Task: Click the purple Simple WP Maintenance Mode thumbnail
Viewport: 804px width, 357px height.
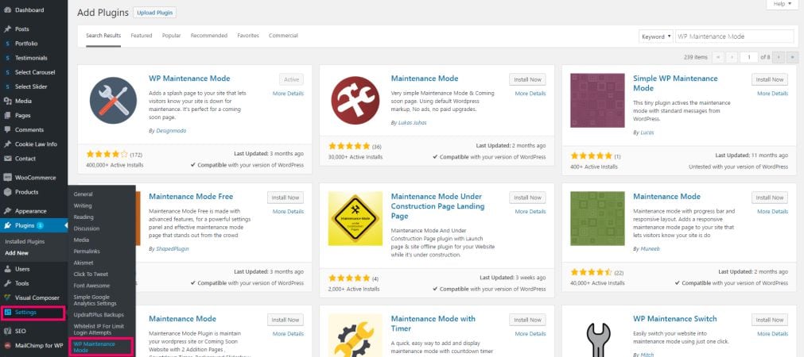Action: 597,100
